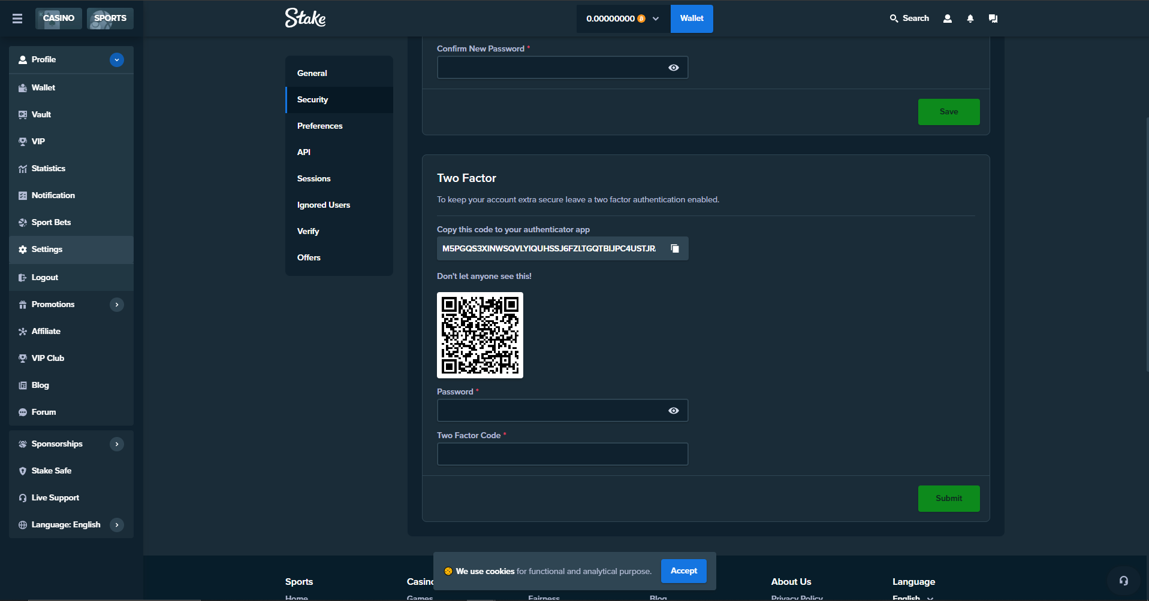Show the Confirm New Password text

click(x=673, y=68)
